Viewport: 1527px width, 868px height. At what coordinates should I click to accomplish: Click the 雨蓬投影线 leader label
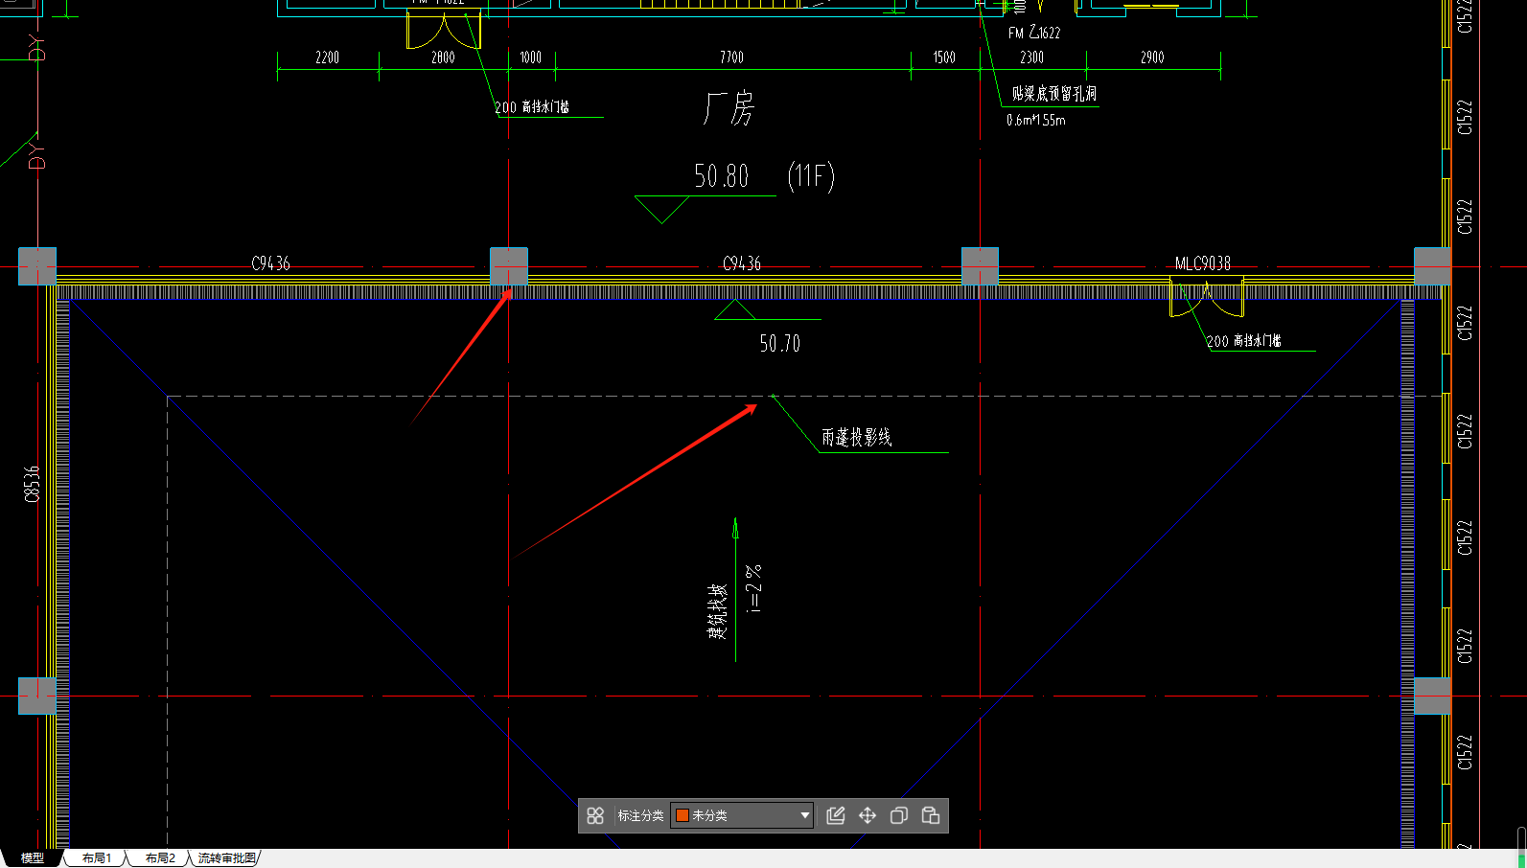(x=856, y=438)
